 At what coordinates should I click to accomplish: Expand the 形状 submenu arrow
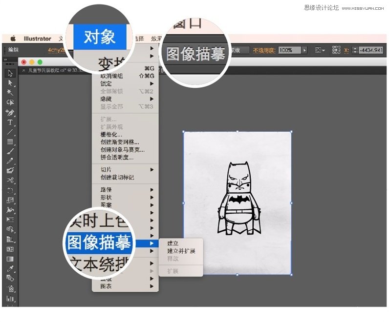coord(152,198)
